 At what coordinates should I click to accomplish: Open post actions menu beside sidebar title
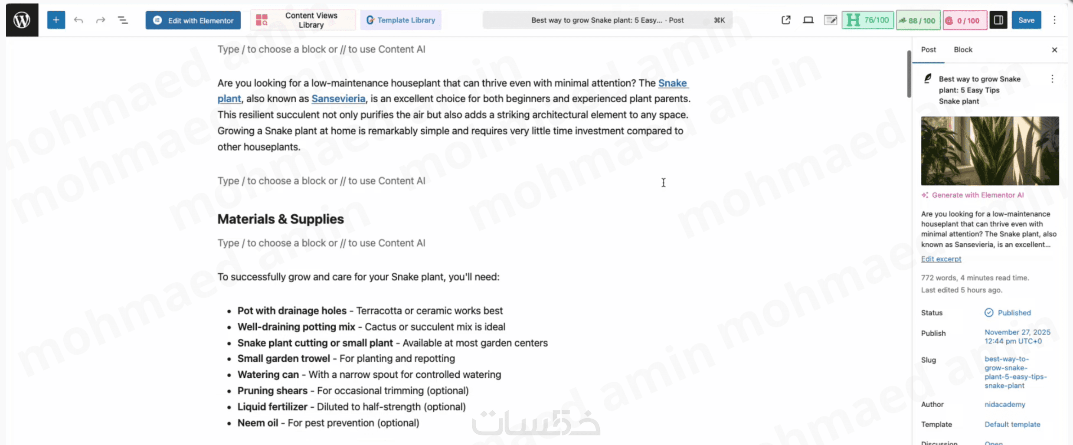[x=1052, y=79]
